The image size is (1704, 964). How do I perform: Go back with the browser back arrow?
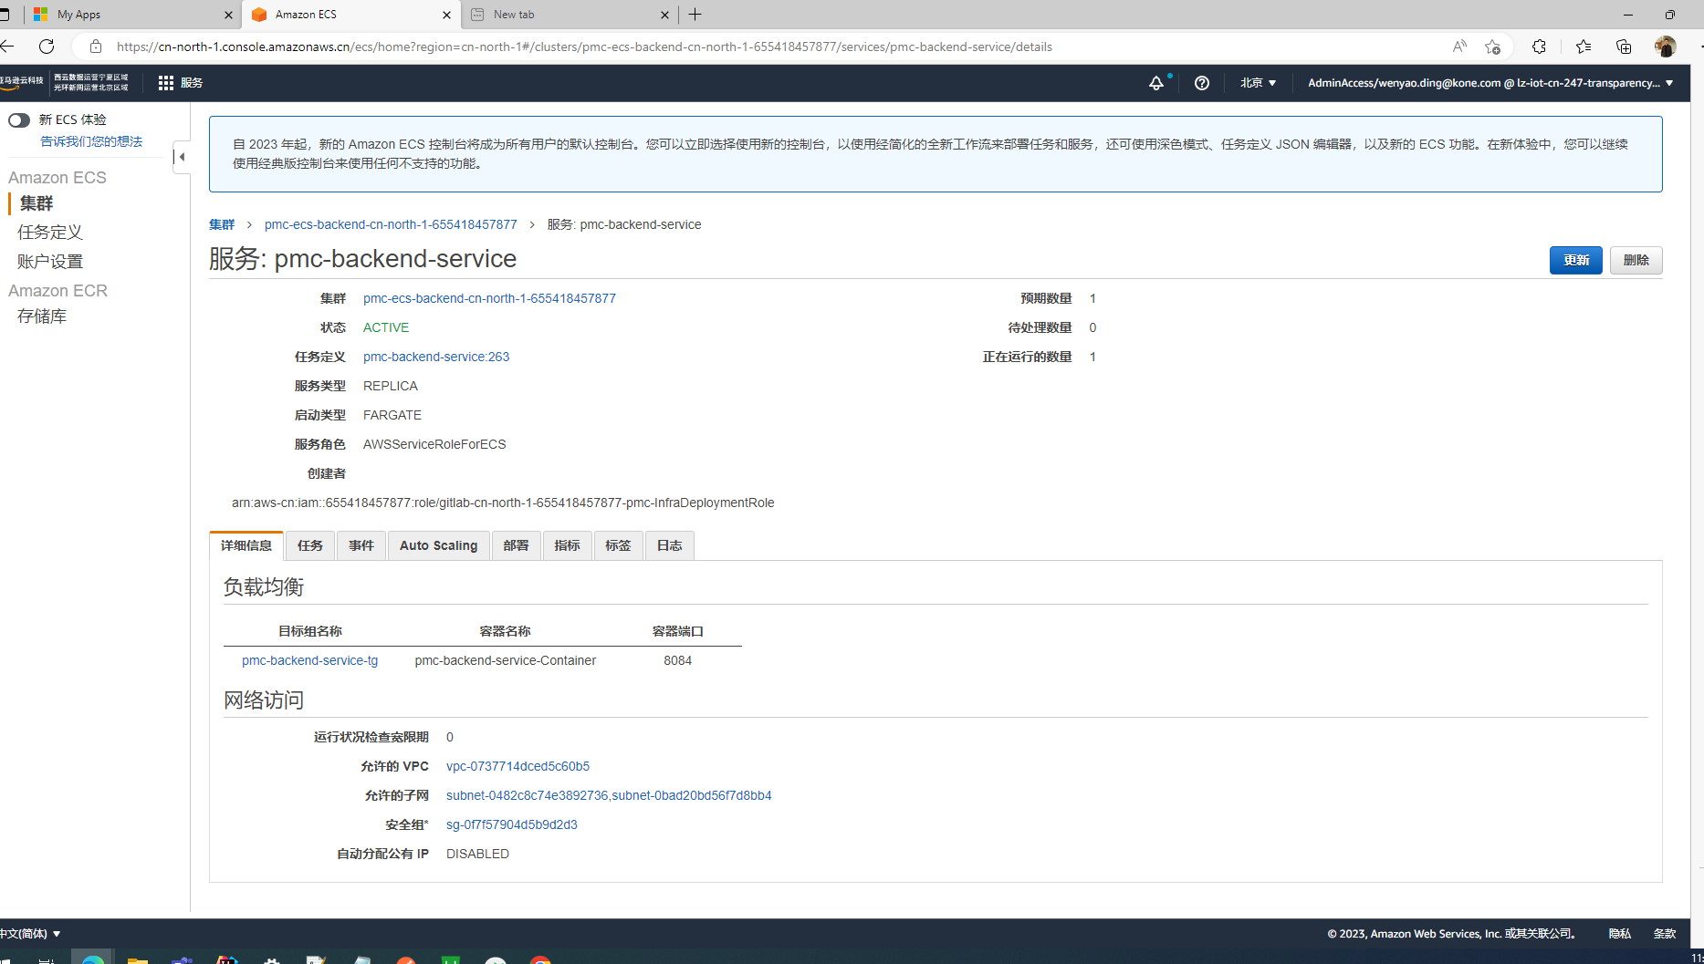(x=7, y=47)
